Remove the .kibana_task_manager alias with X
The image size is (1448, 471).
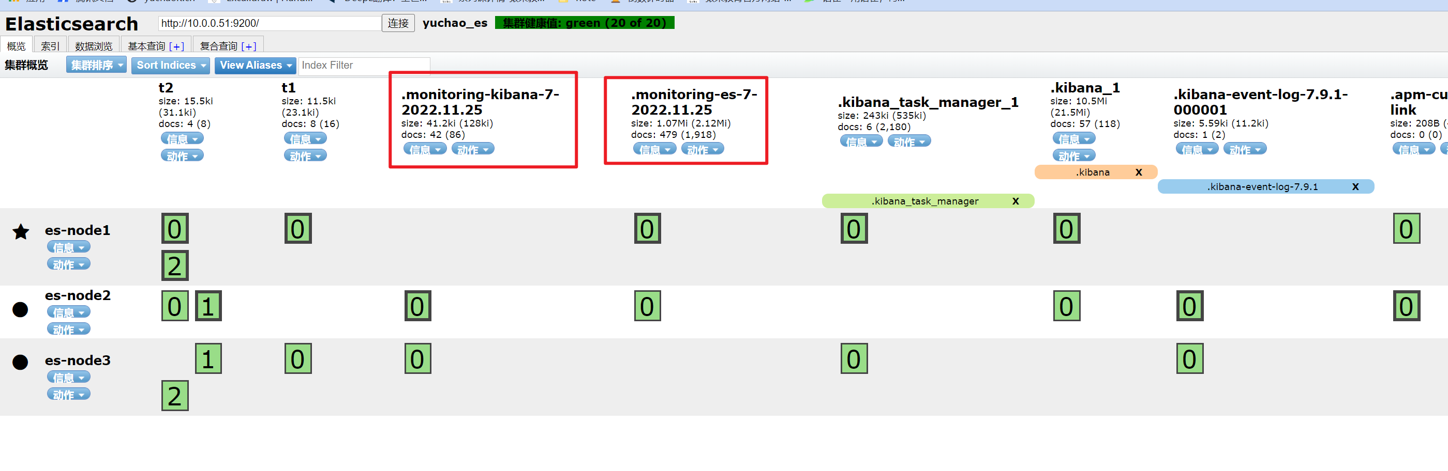click(1015, 201)
